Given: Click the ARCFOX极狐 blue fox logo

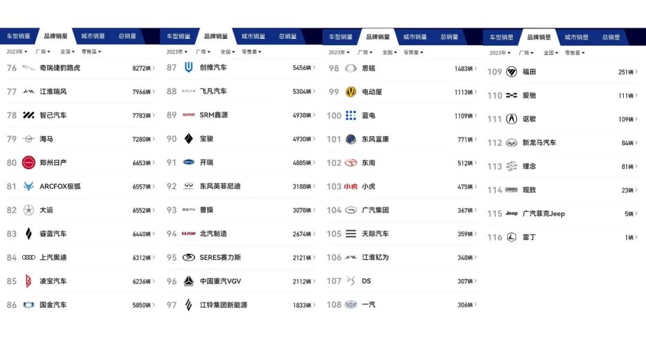Looking at the screenshot, I should 29,186.
